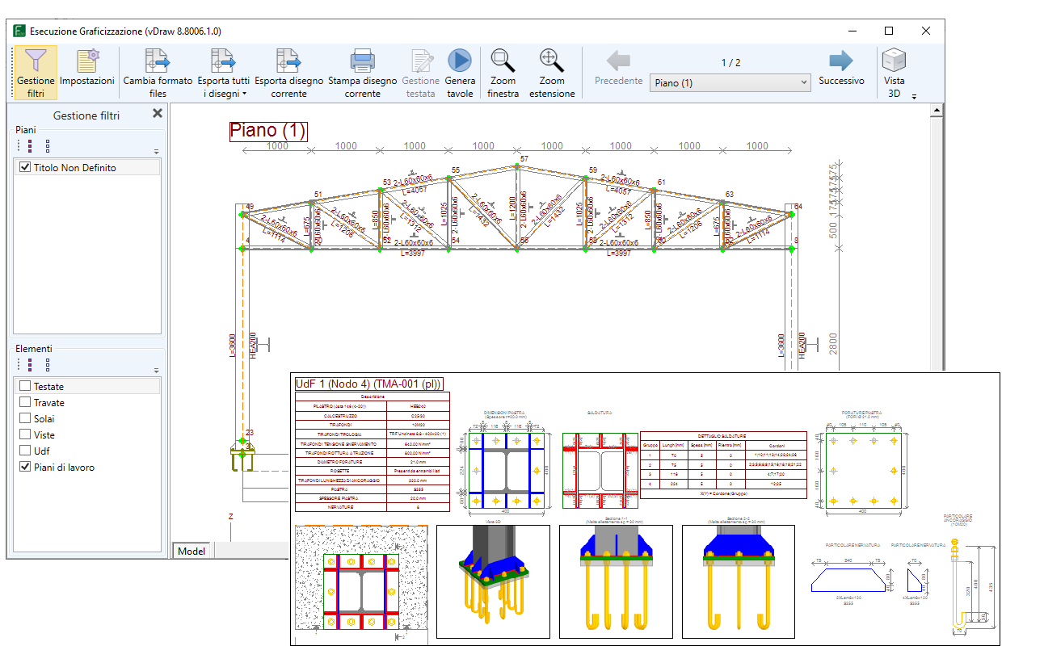Image resolution: width=1044 pixels, height=667 pixels.
Task: Open Impostazioni settings
Action: point(87,61)
